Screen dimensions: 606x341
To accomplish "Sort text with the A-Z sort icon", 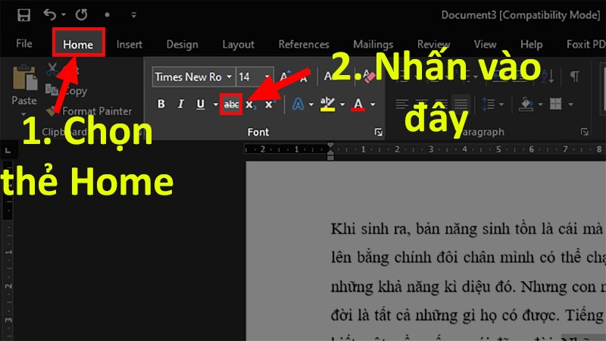I will tap(548, 77).
